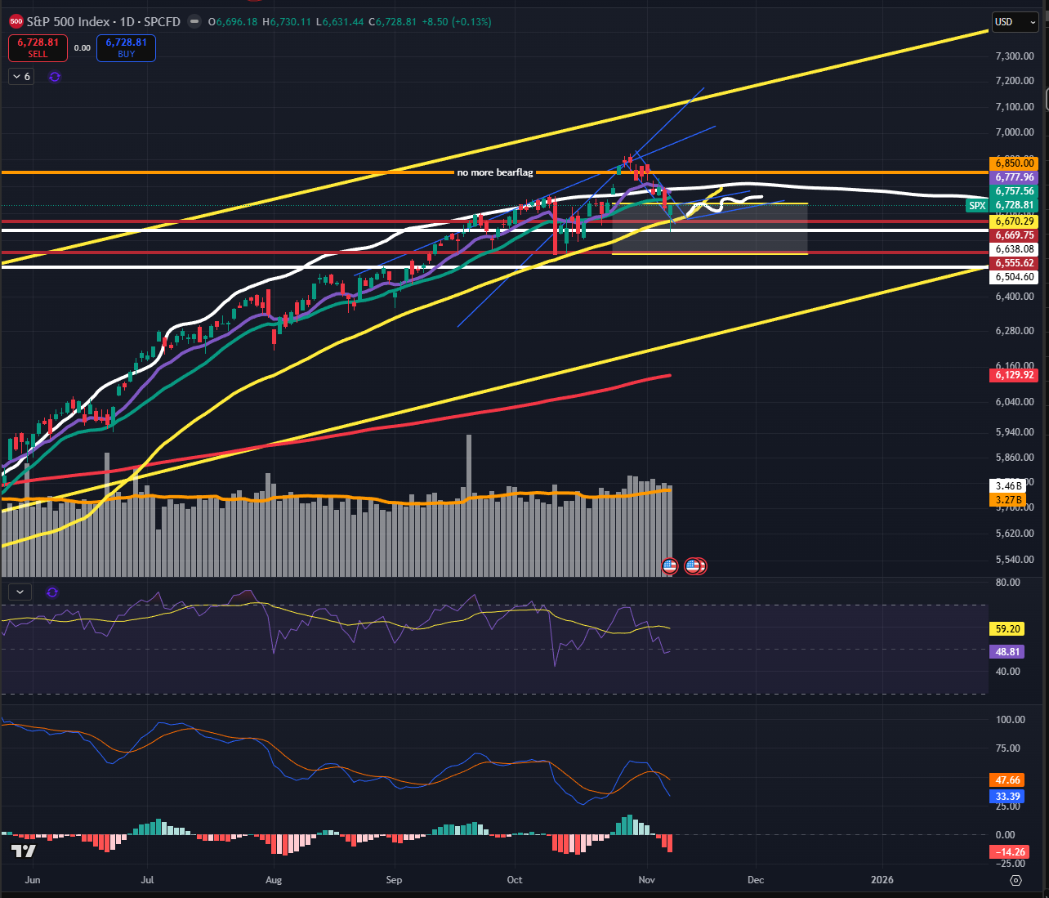The height and width of the screenshot is (898, 1049).
Task: Click the refresh icon in the lower indicator pane
Action: (51, 593)
